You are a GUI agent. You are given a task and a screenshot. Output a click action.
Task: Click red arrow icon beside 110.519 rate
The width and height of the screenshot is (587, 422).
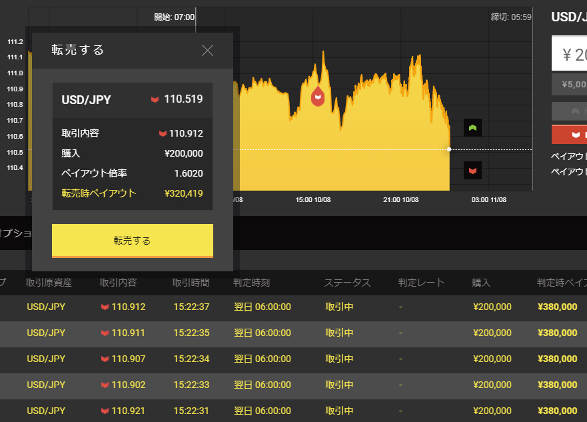pyautogui.click(x=155, y=99)
